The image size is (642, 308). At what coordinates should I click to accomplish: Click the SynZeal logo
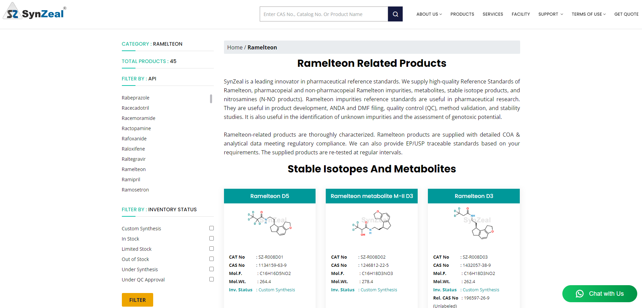coord(35,11)
